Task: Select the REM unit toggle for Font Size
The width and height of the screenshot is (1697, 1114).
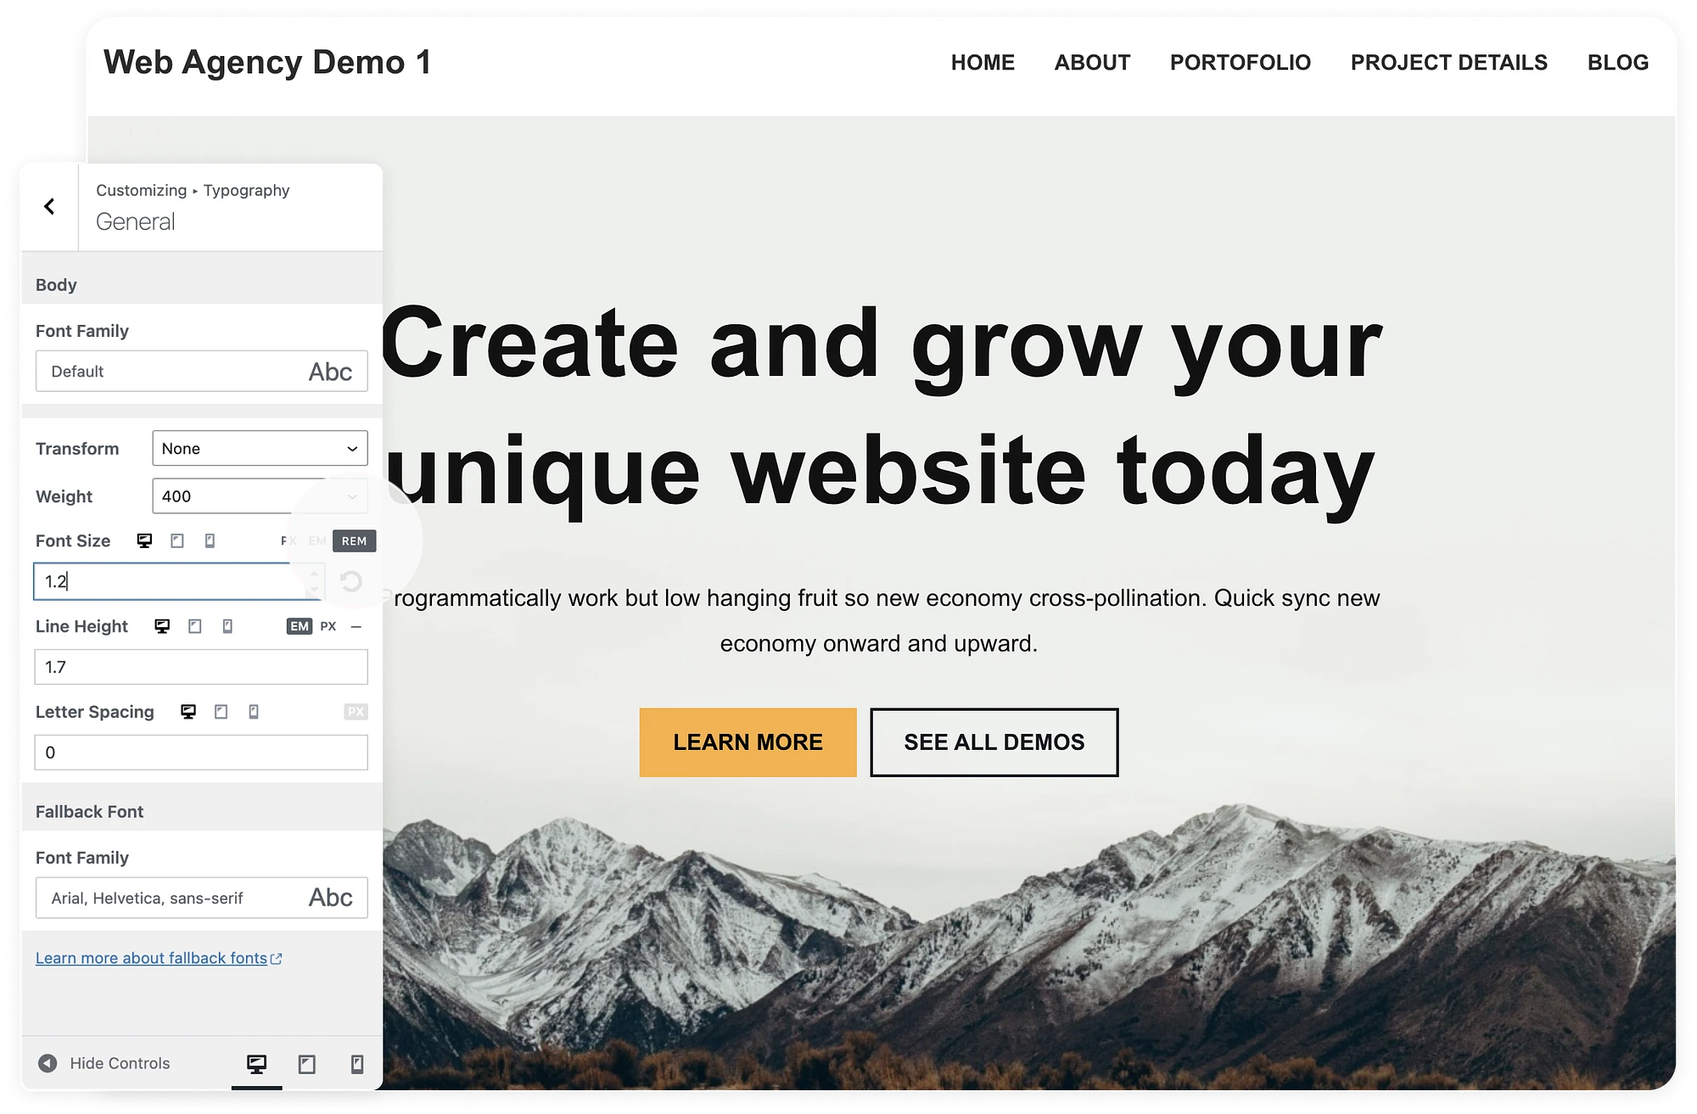Action: (353, 540)
